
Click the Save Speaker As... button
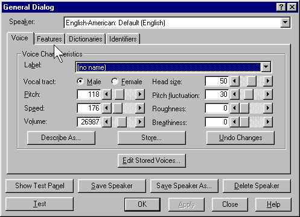click(x=184, y=186)
